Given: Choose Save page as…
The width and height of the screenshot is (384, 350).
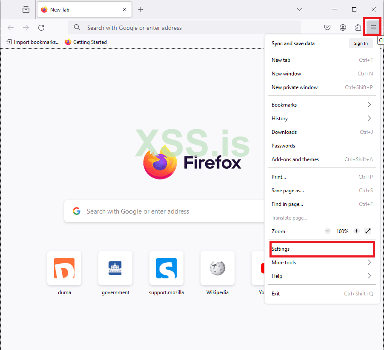Looking at the screenshot, I should [x=322, y=191].
